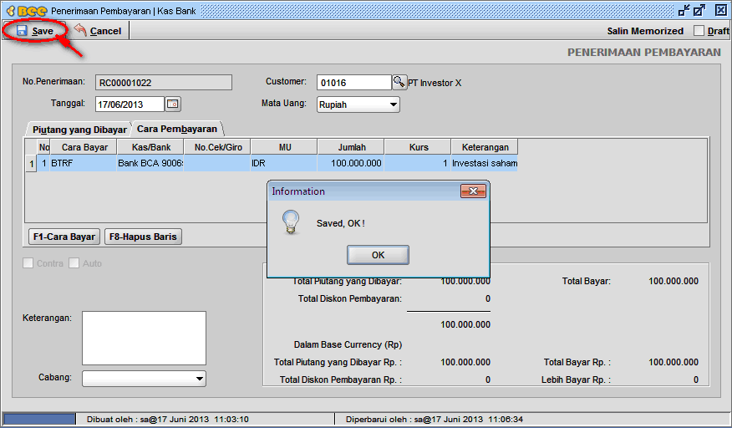This screenshot has height=428, width=732.
Task: Click the No.Penerimaan field RC00001022
Action: (164, 83)
